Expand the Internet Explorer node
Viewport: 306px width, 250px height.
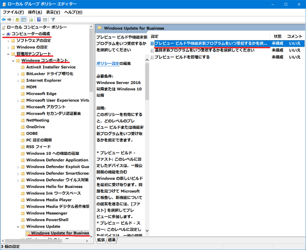tap(18, 81)
